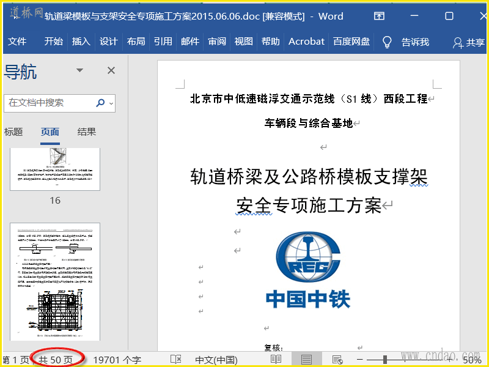This screenshot has height=367, width=489.
Task: Click the 50% zoom level
Action: pos(471,360)
